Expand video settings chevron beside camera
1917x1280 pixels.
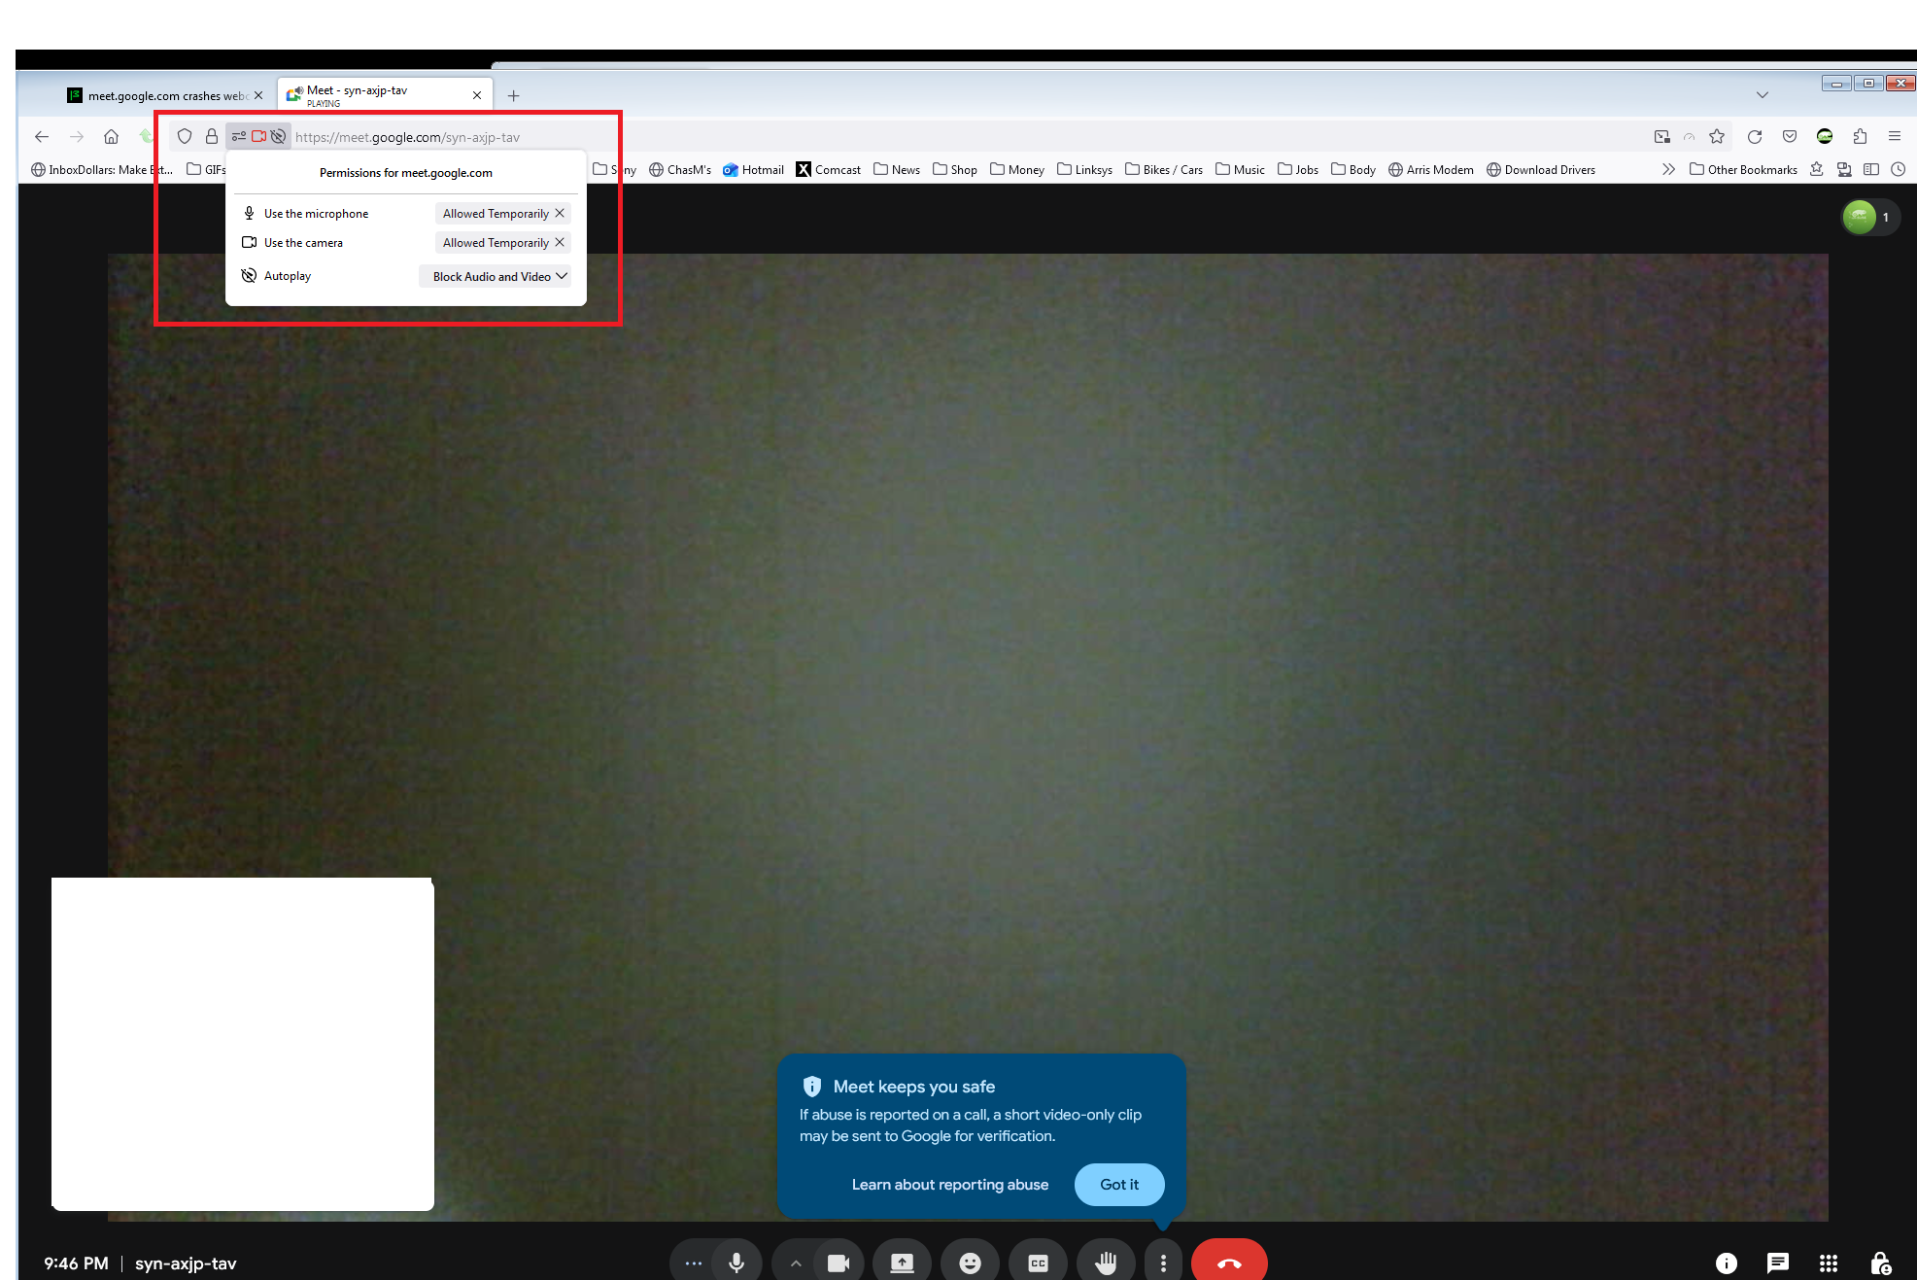click(796, 1262)
